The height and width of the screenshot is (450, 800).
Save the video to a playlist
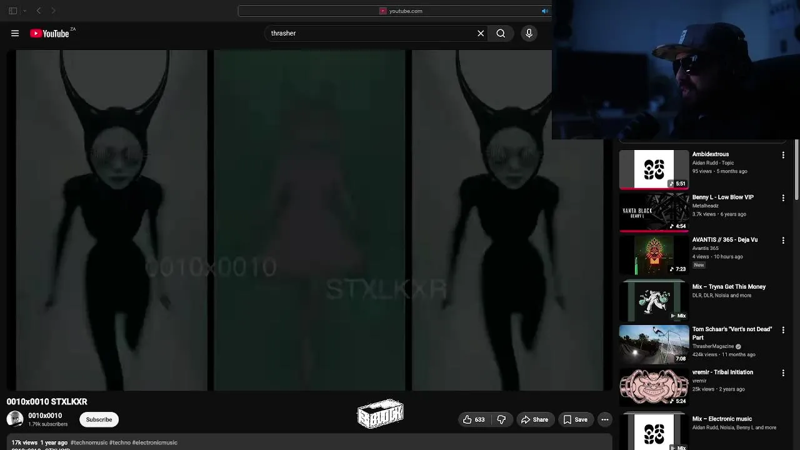pos(576,420)
